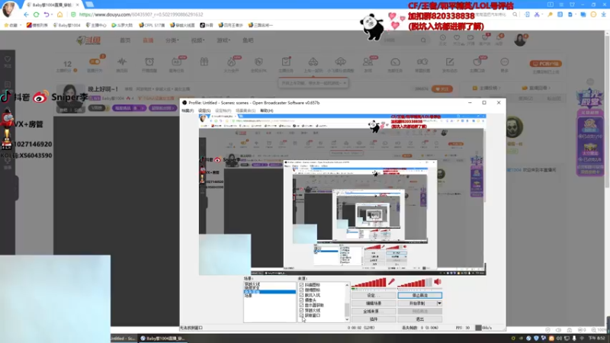Open the PK shield icon on Douyu toolbar
The width and height of the screenshot is (610, 343).
tap(258, 62)
